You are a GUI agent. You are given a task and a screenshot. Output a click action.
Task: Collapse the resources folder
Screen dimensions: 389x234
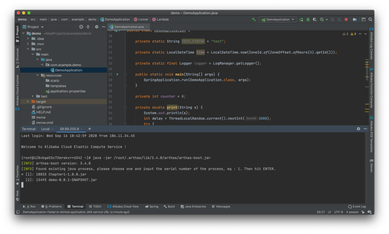pyautogui.click(x=38, y=75)
